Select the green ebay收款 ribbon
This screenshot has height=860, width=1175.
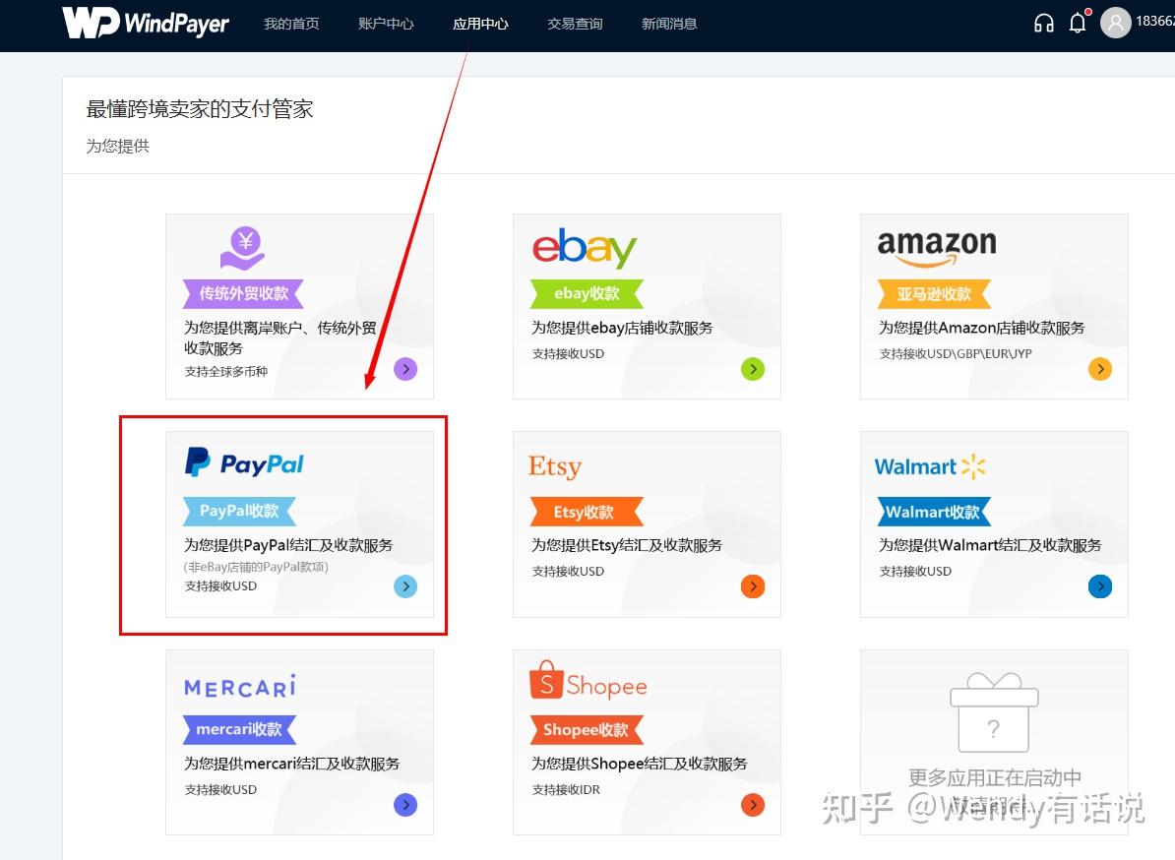click(x=587, y=293)
